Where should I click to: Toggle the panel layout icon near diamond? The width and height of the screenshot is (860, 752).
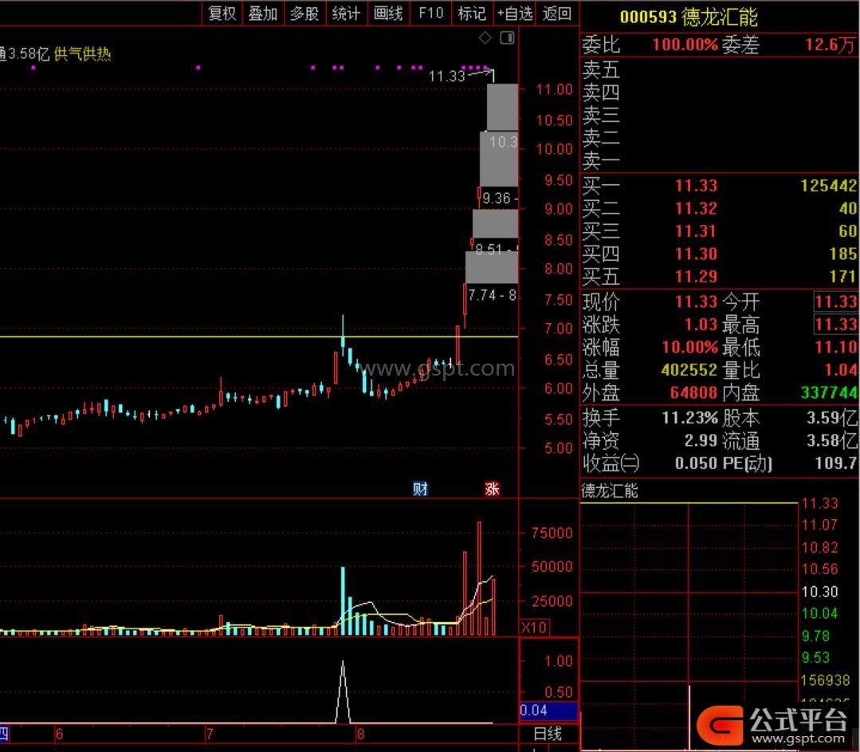click(x=508, y=37)
